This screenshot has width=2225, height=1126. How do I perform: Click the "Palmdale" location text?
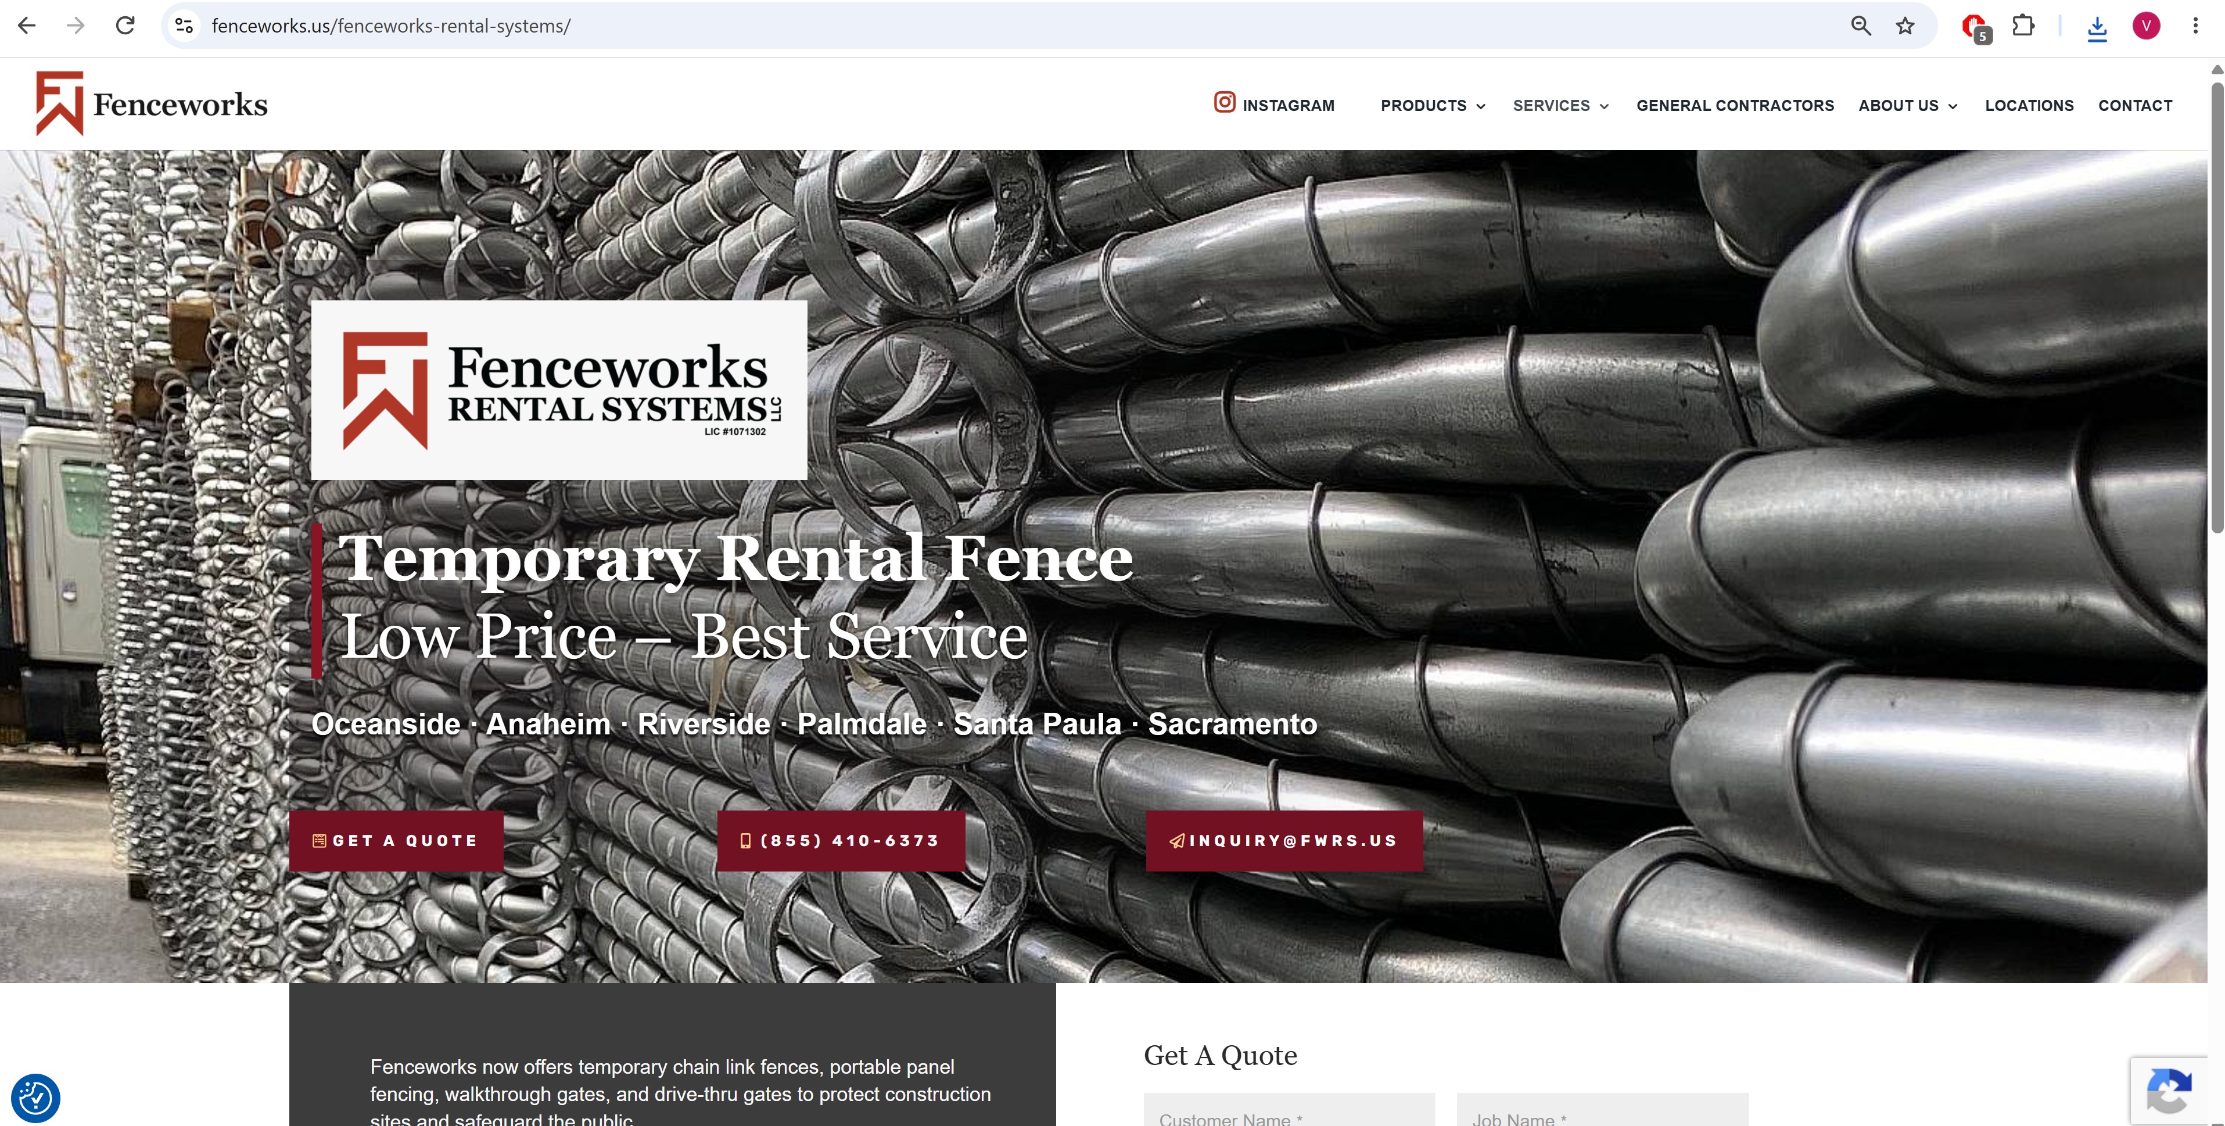(x=861, y=724)
